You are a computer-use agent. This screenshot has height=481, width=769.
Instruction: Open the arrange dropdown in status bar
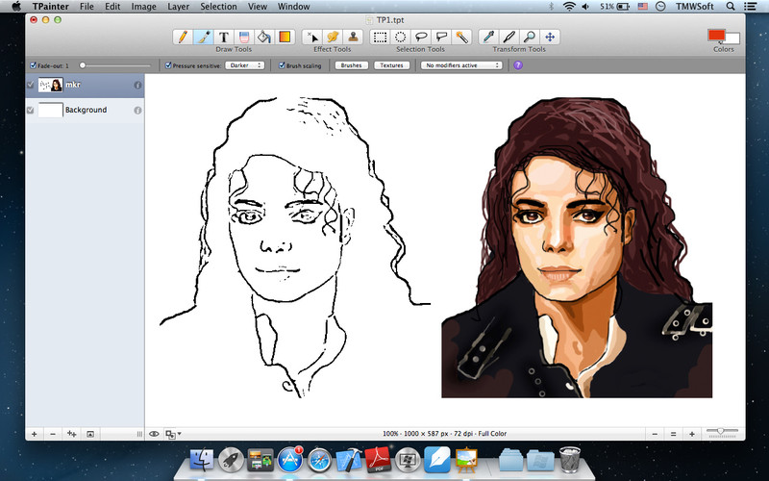tap(173, 434)
